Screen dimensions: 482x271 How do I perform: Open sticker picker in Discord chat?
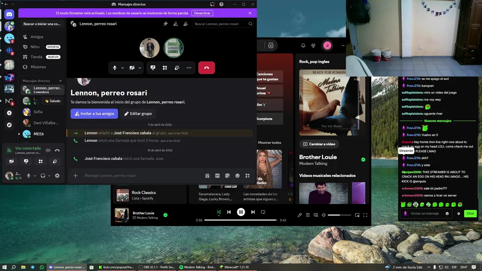(227, 176)
